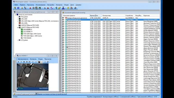Open the Настройка menu
This screenshot has width=174, height=98.
[51, 5]
